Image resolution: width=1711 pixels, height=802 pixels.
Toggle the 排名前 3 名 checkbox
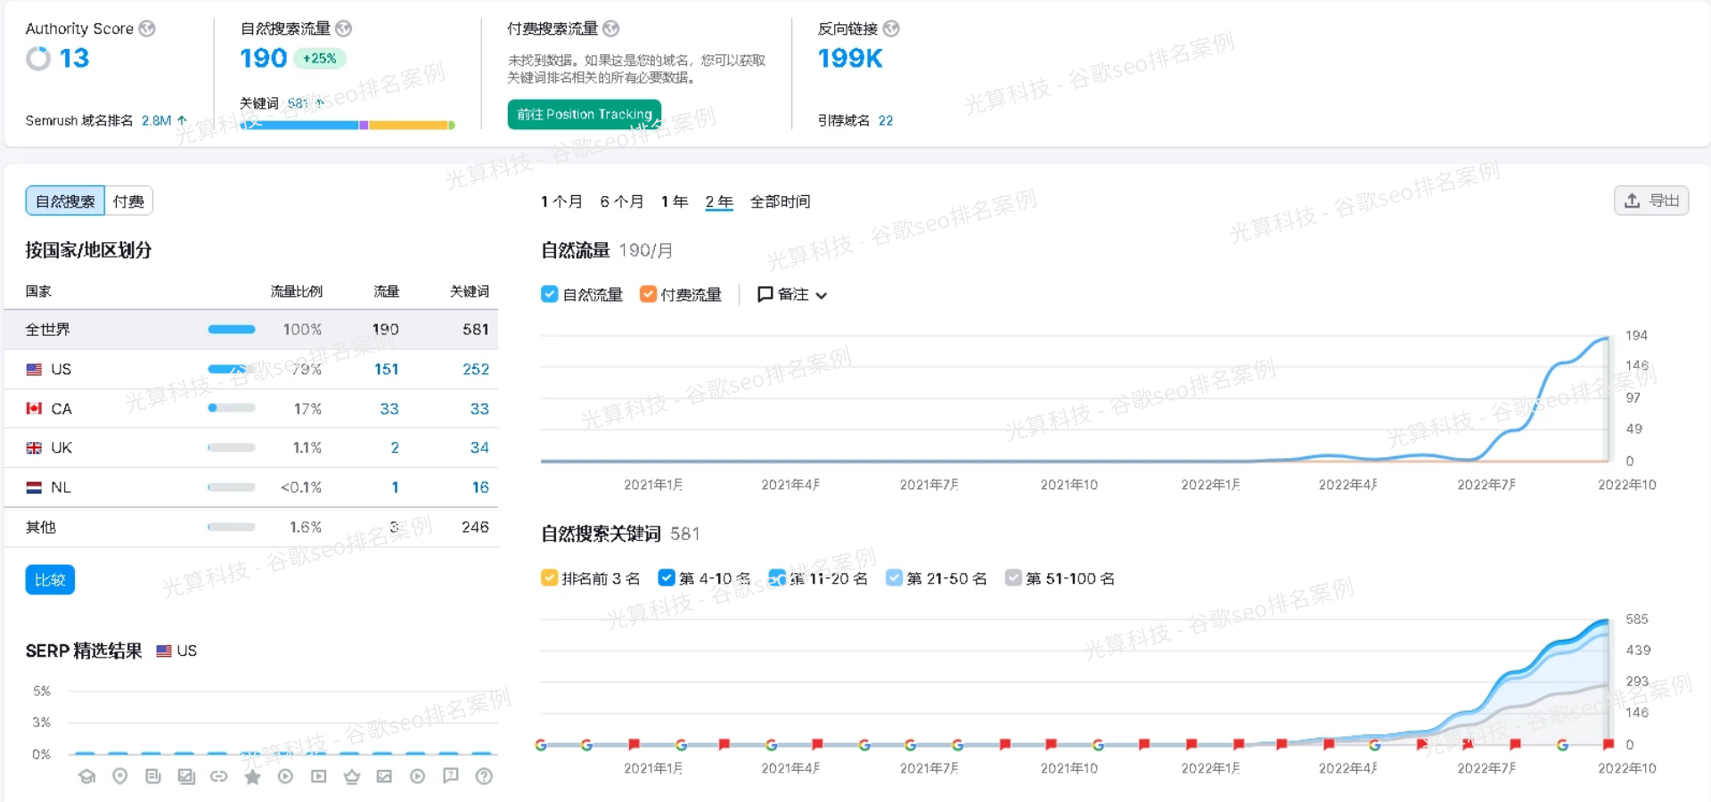tap(550, 578)
